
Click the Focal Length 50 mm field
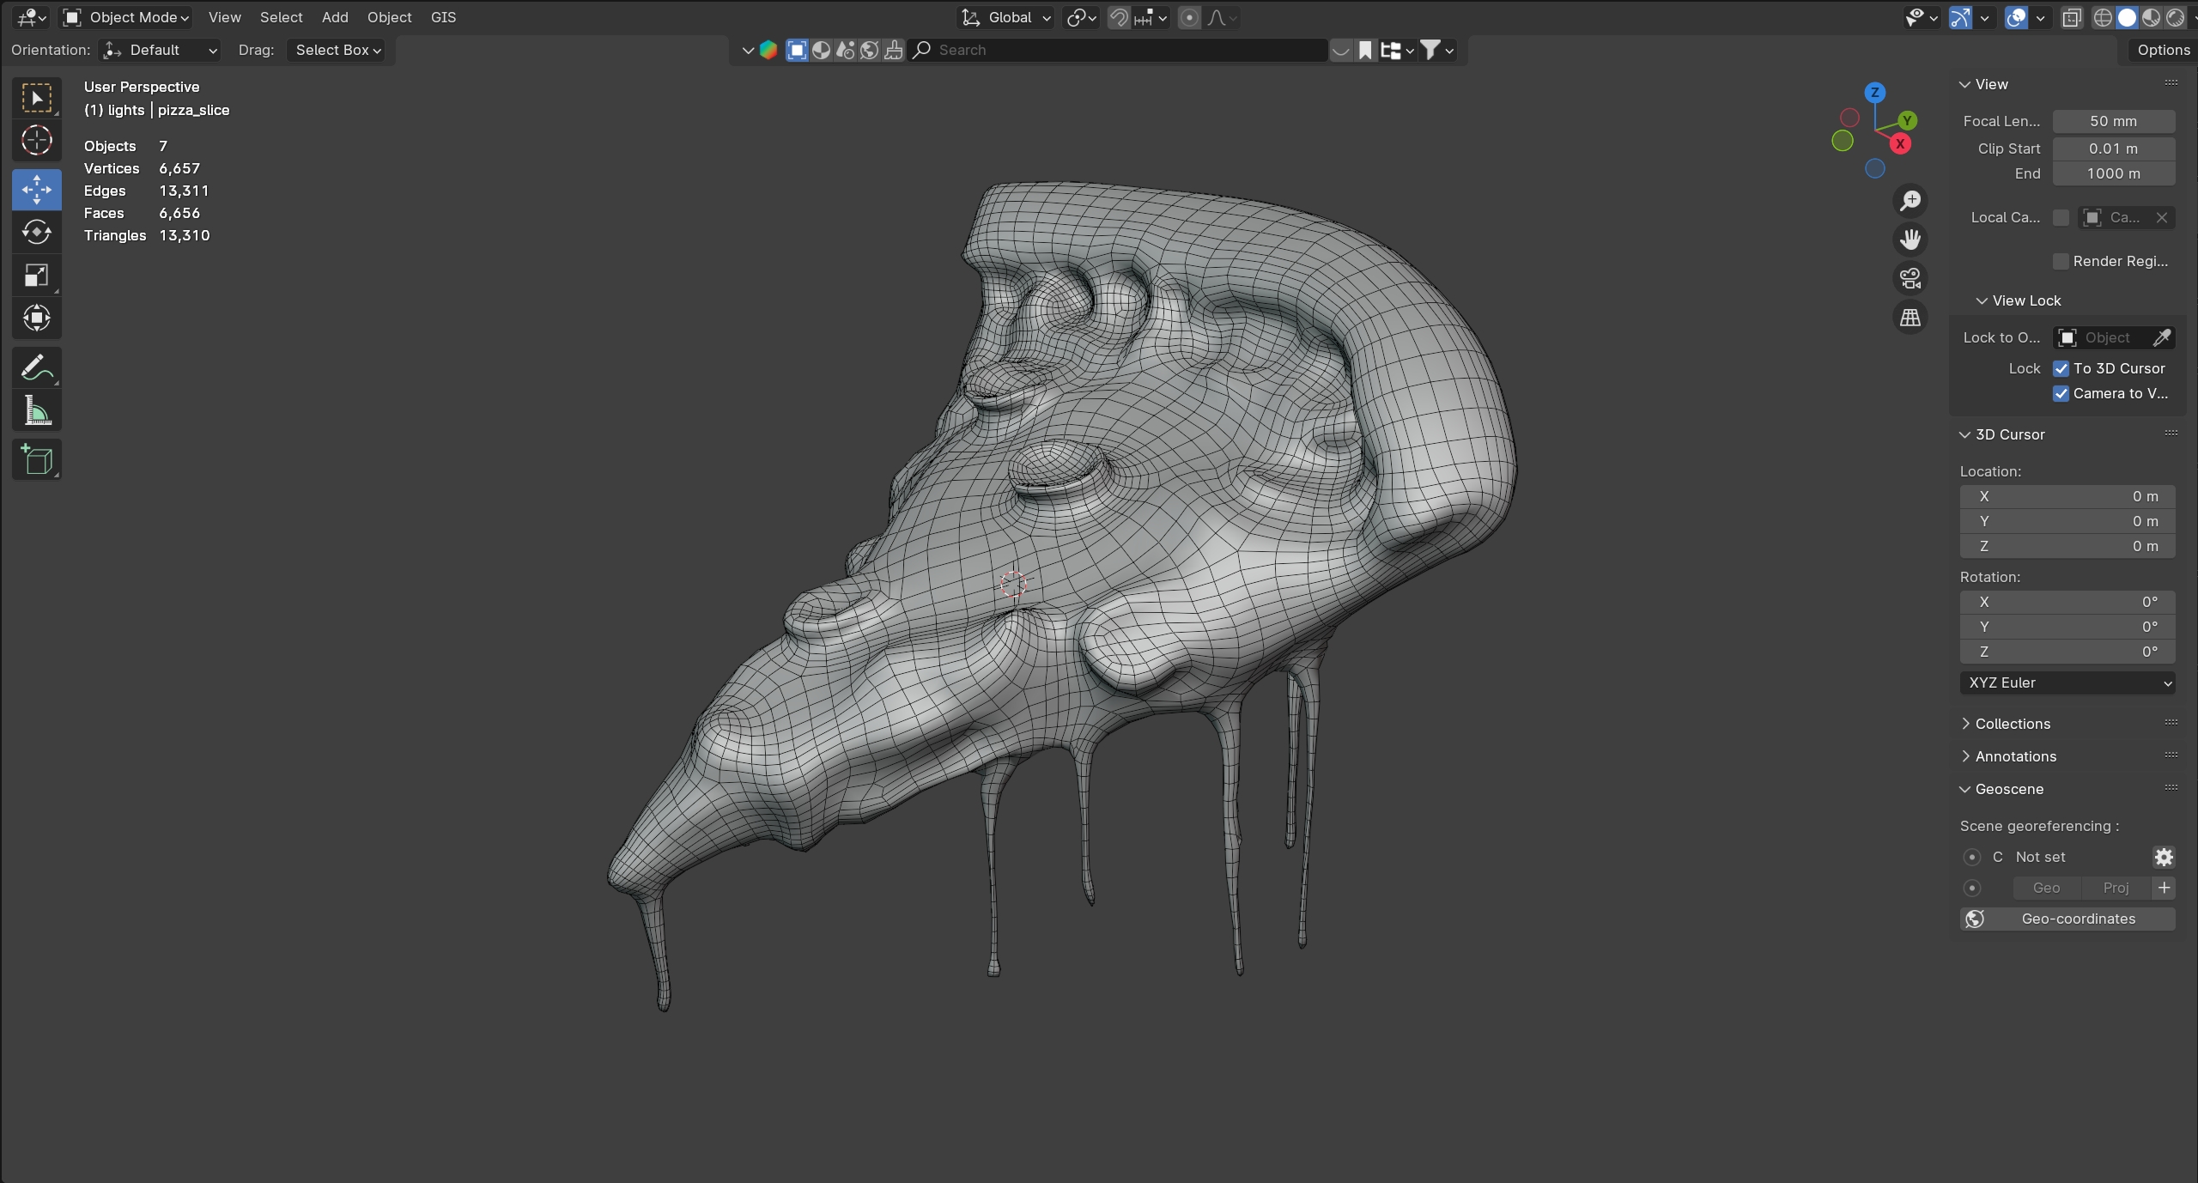pyautogui.click(x=2113, y=121)
